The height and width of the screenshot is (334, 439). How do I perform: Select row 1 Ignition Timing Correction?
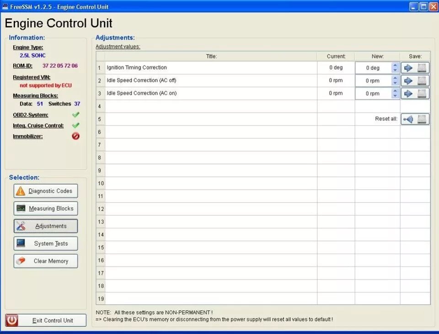211,68
